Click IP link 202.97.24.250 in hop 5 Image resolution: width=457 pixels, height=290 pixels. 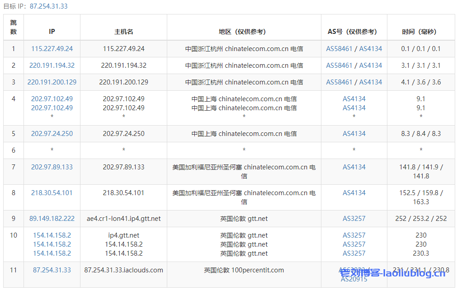[x=52, y=134]
